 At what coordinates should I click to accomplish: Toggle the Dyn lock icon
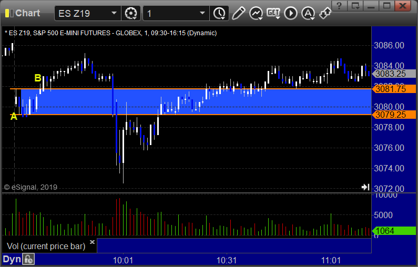pyautogui.click(x=28, y=259)
